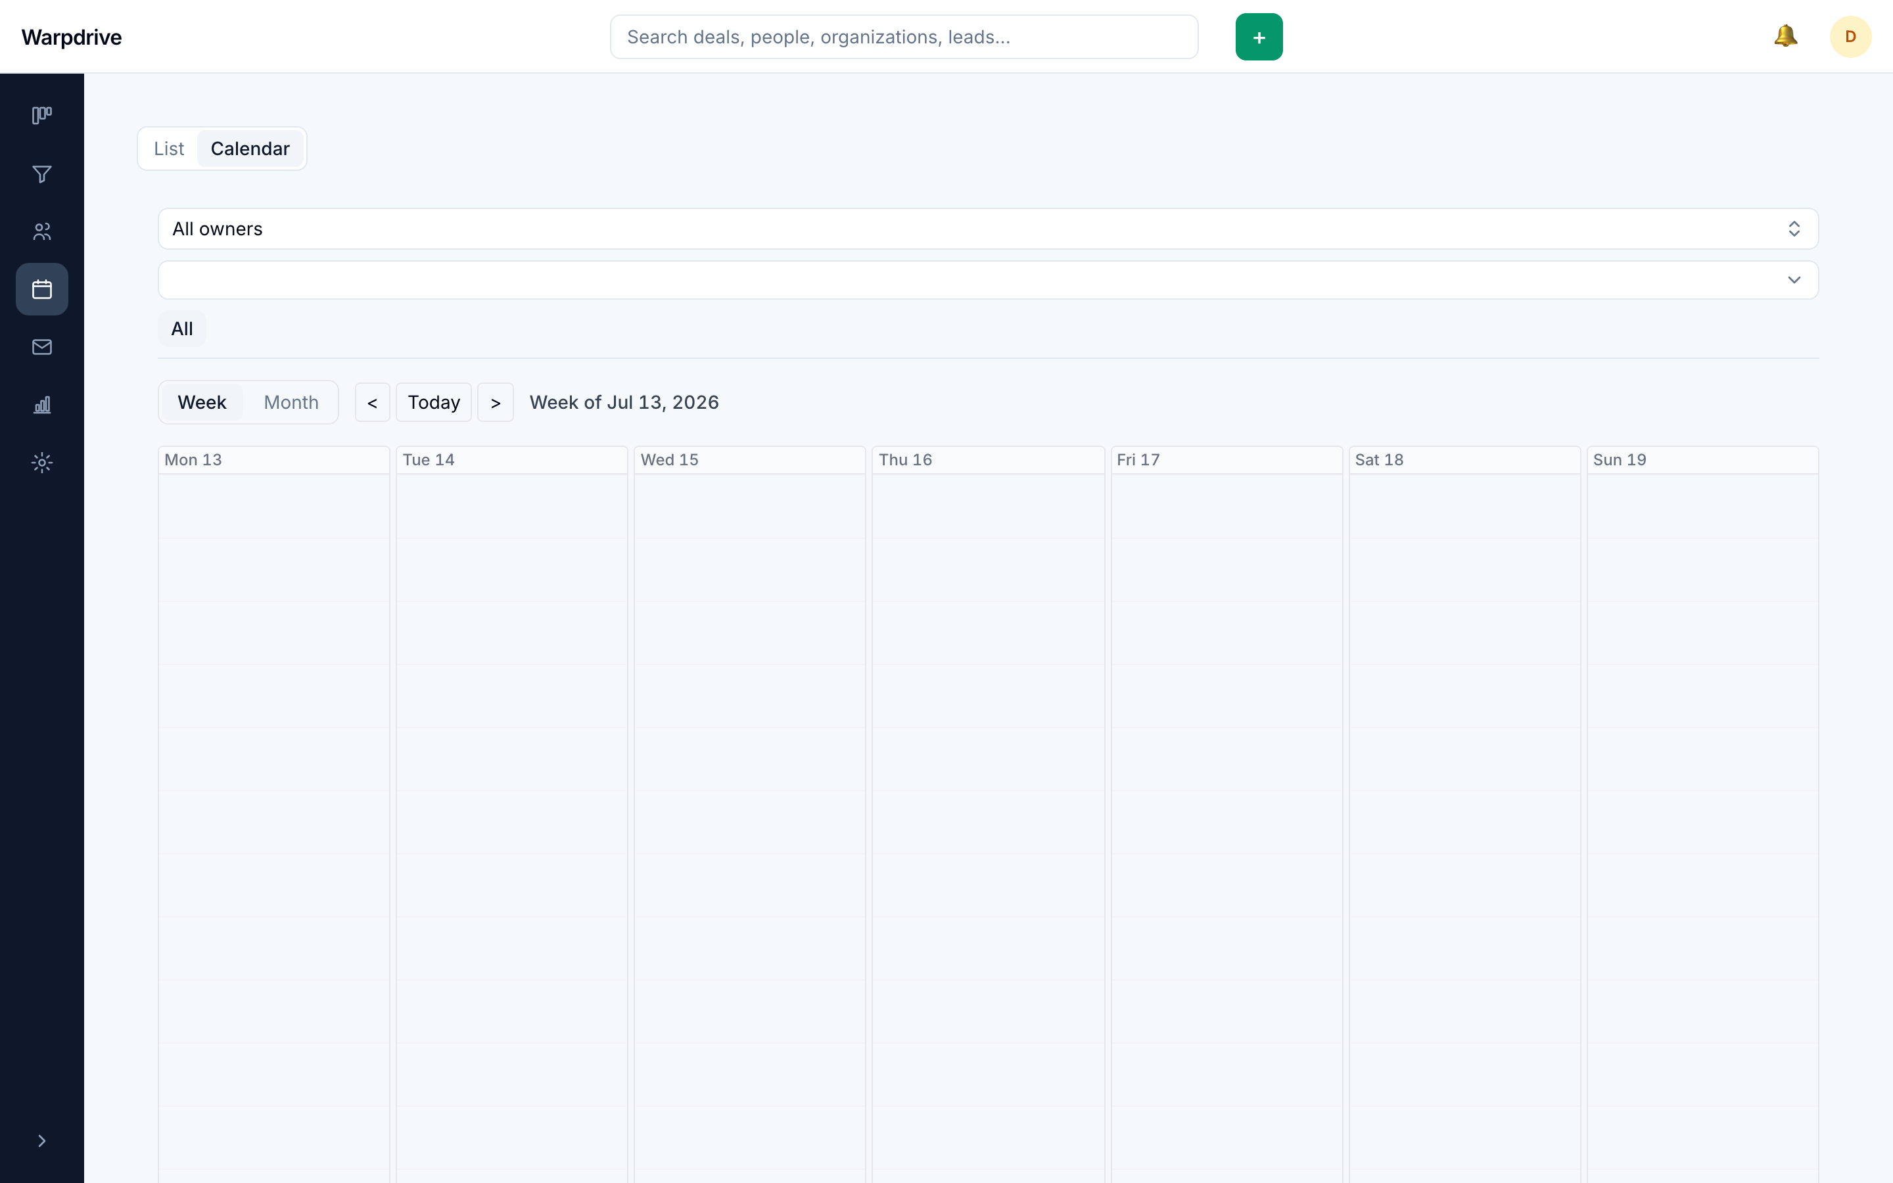Select the calendar activities icon in sidebar
Image resolution: width=1893 pixels, height=1183 pixels.
click(x=42, y=289)
